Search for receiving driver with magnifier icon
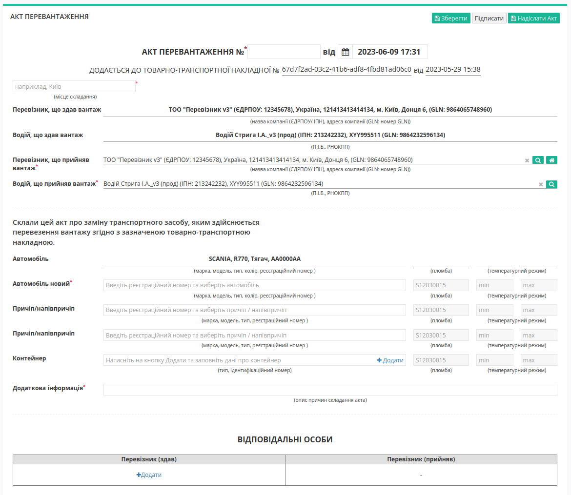 pyautogui.click(x=551, y=184)
